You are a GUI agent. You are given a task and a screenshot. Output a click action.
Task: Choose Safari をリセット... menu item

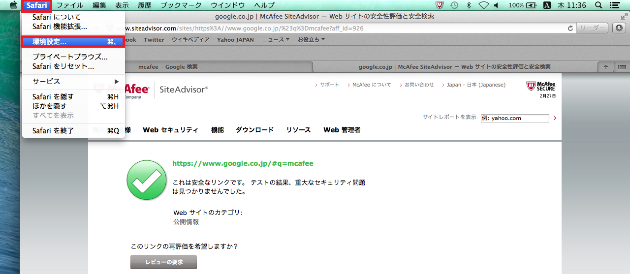point(73,66)
